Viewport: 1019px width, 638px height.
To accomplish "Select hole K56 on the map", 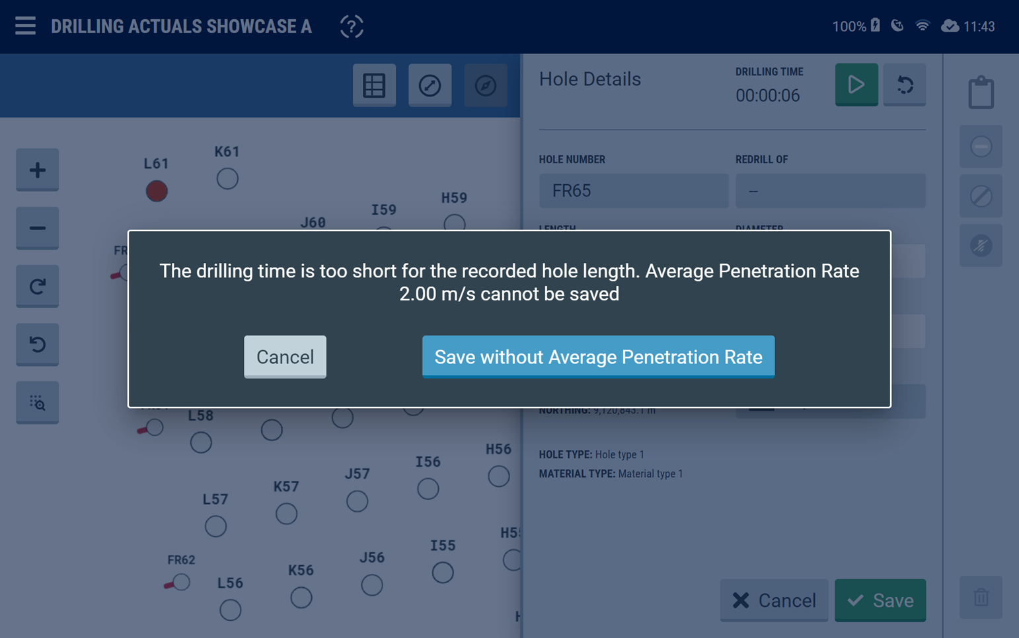I will (301, 597).
